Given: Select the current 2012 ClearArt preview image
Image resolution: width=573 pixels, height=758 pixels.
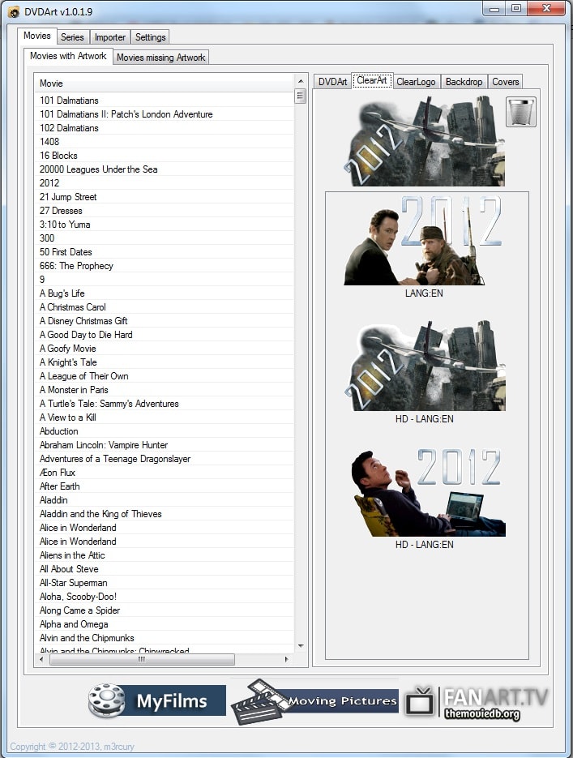Looking at the screenshot, I should coord(424,141).
